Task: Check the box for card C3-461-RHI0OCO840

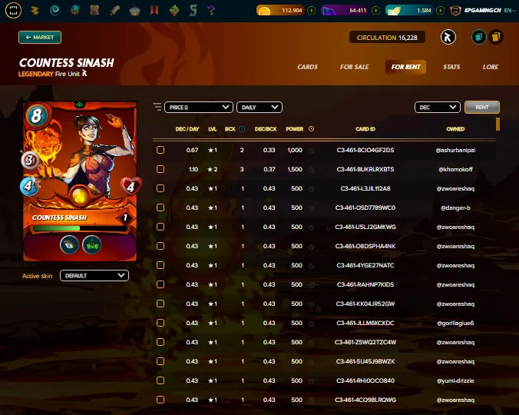Action: (160, 380)
